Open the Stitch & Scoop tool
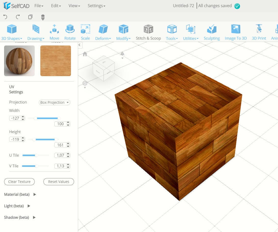Image resolution: width=278 pixels, height=232 pixels. (x=148, y=31)
